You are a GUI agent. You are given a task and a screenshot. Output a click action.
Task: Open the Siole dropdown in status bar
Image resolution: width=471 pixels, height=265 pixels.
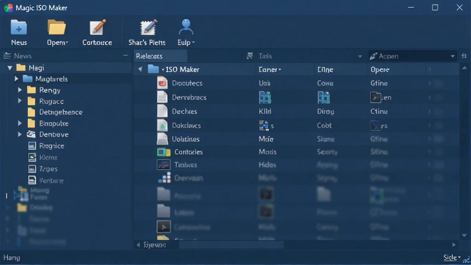(x=452, y=258)
